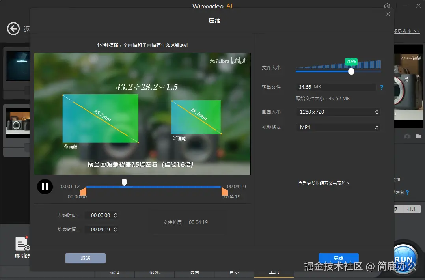Click the 打开 button in main window

412,209
